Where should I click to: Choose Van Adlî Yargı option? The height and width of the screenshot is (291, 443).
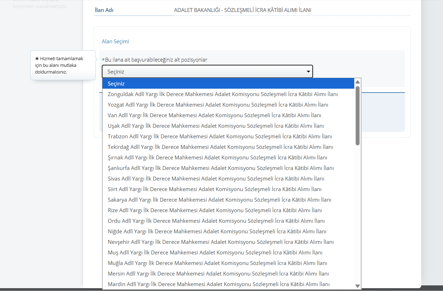(228, 115)
